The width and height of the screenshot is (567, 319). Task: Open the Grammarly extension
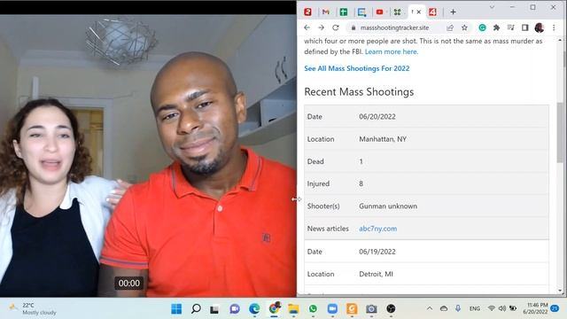(x=482, y=27)
